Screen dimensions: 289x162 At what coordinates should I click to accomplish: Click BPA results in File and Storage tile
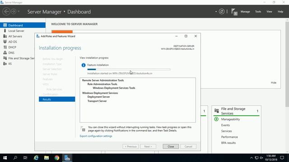point(228,143)
